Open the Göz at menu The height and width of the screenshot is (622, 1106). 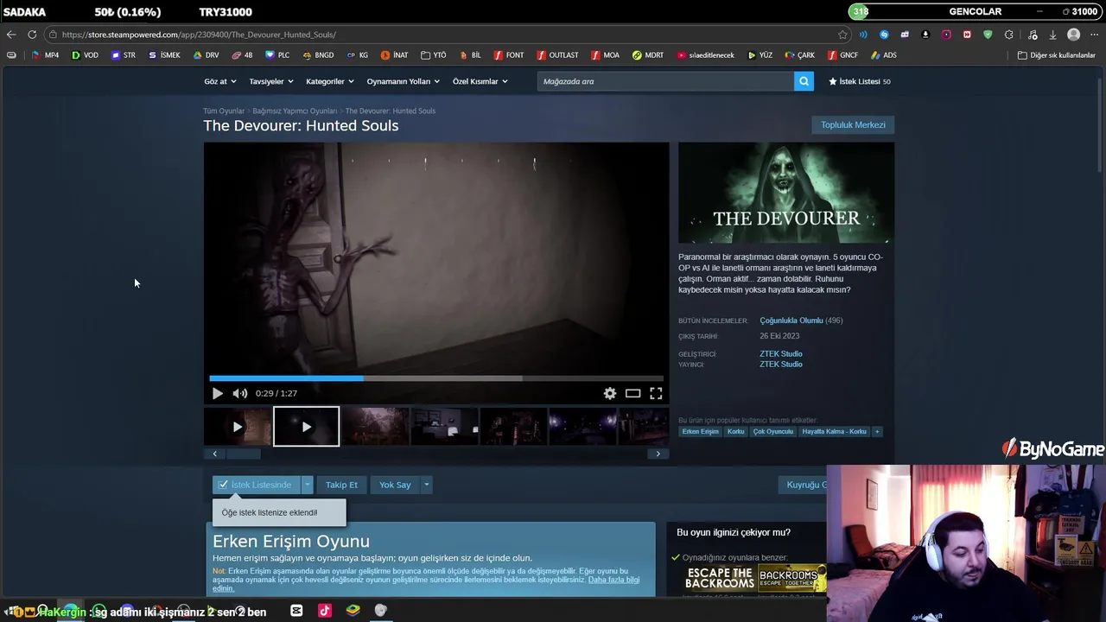[220, 81]
